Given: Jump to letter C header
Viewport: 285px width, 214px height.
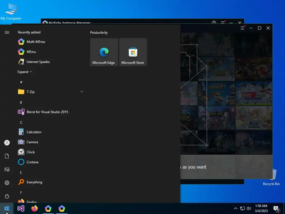Looking at the screenshot, I should pyautogui.click(x=21, y=123).
